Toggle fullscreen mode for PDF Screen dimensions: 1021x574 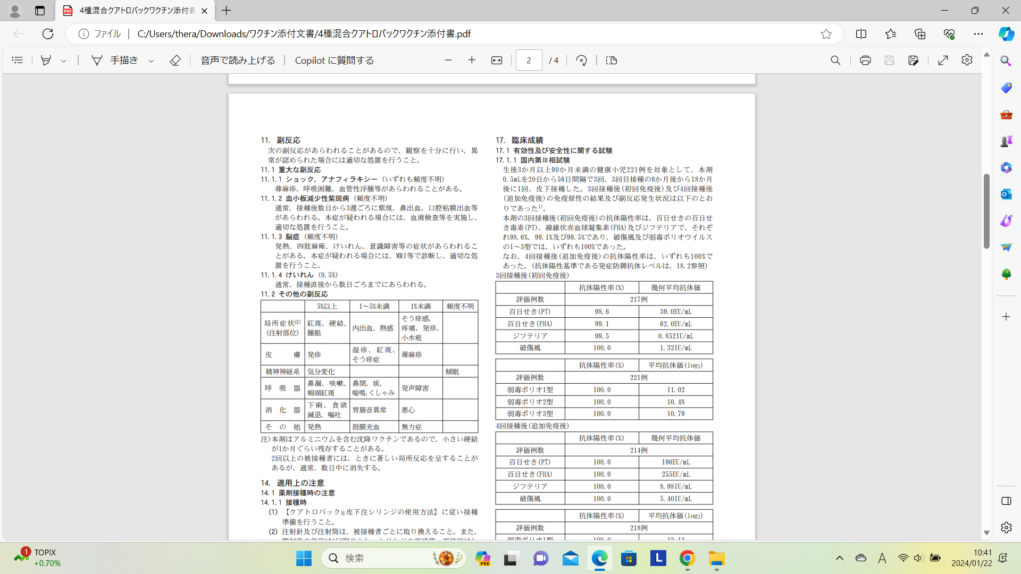(x=943, y=60)
